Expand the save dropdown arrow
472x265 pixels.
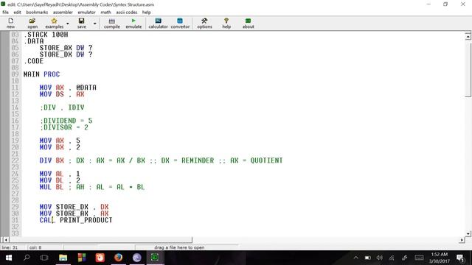pyautogui.click(x=95, y=24)
